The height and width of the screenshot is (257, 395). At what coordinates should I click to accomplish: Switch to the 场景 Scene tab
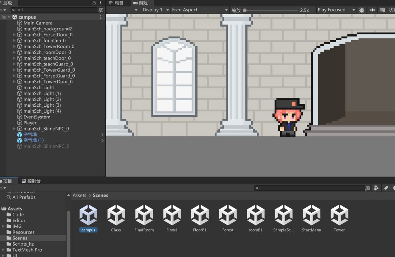click(x=116, y=3)
